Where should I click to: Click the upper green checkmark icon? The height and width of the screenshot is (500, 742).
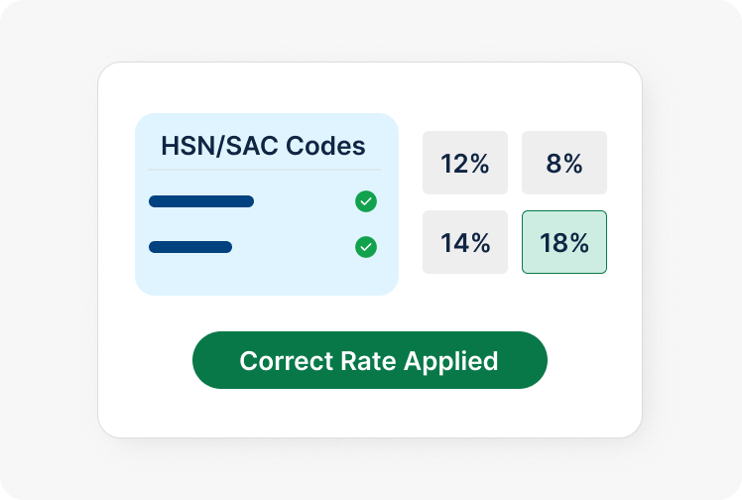point(366,202)
